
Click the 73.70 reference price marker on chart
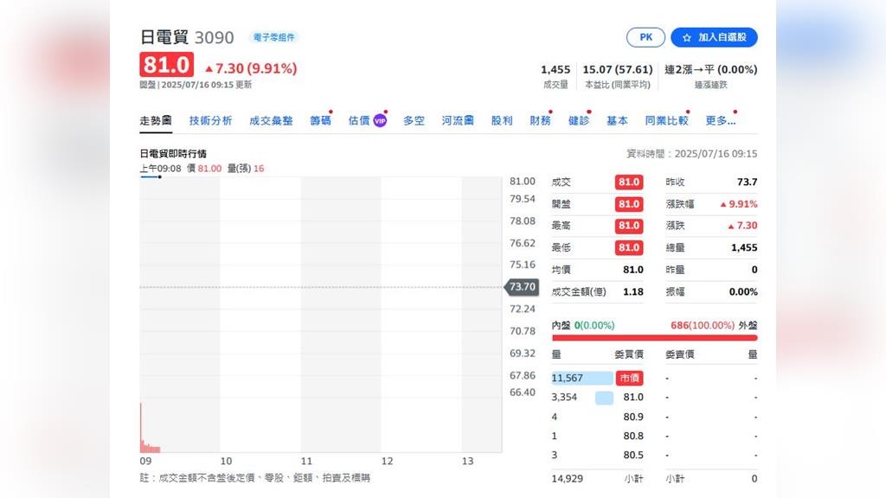[x=522, y=287]
